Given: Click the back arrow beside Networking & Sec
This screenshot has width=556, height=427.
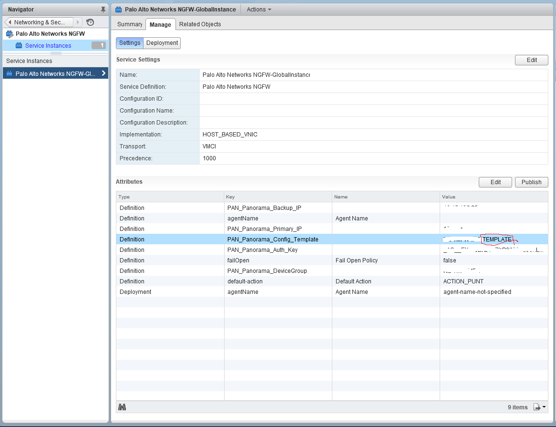Looking at the screenshot, I should click(9, 22).
